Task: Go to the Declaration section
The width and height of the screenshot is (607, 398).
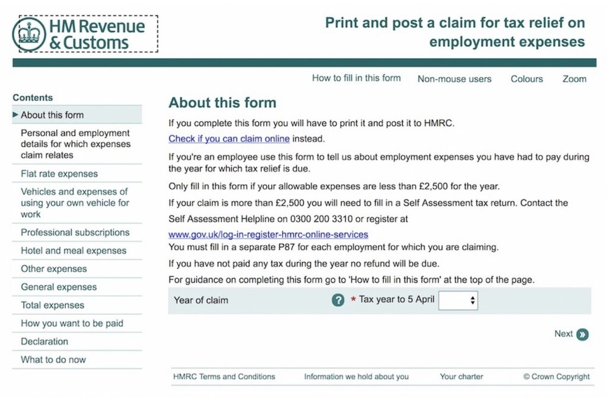Action: pyautogui.click(x=44, y=341)
